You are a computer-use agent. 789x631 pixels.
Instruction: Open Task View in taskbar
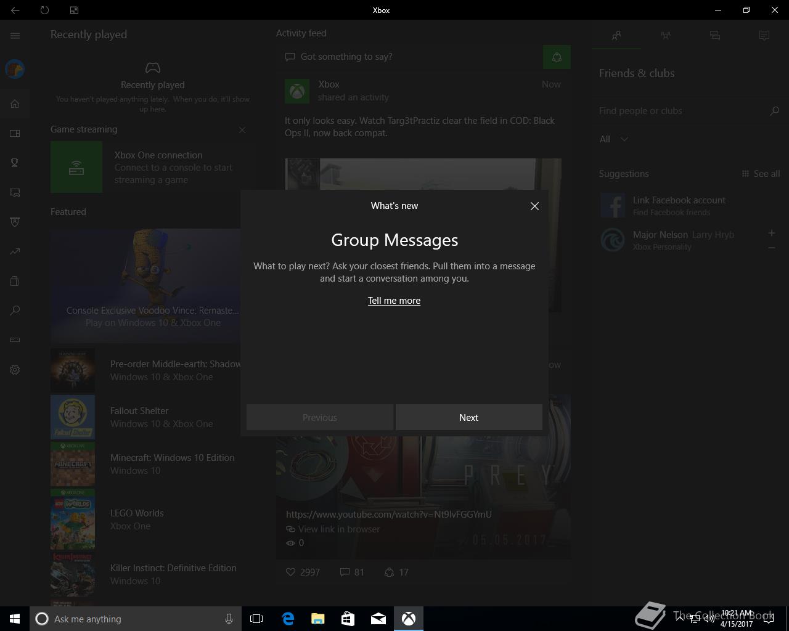(x=256, y=619)
